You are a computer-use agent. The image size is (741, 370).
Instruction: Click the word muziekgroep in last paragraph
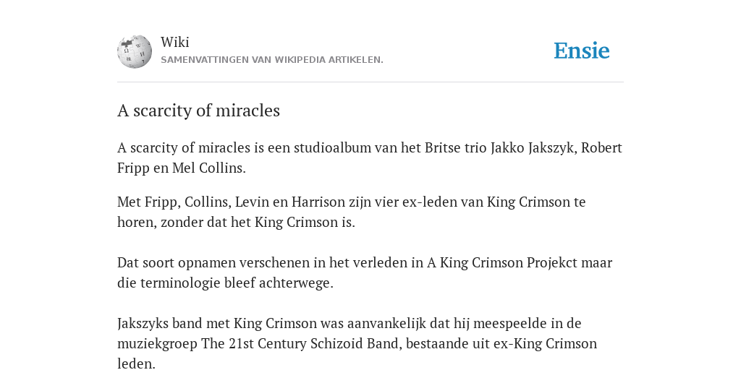point(157,343)
